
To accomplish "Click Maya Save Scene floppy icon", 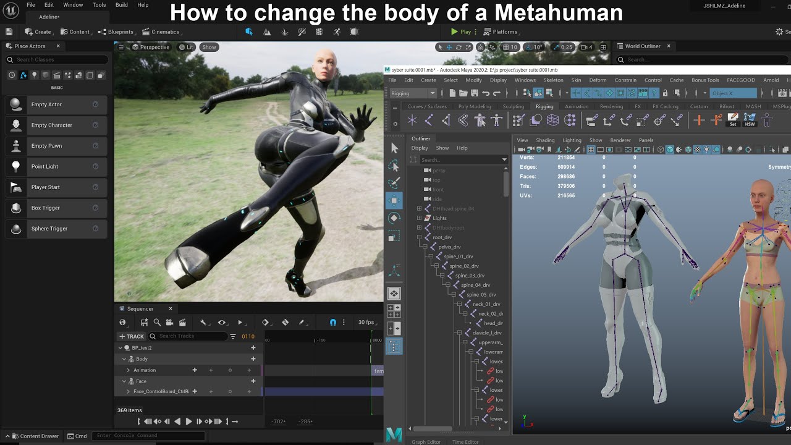I will click(474, 93).
